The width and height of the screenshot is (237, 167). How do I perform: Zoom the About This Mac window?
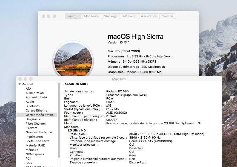(x=54, y=16)
